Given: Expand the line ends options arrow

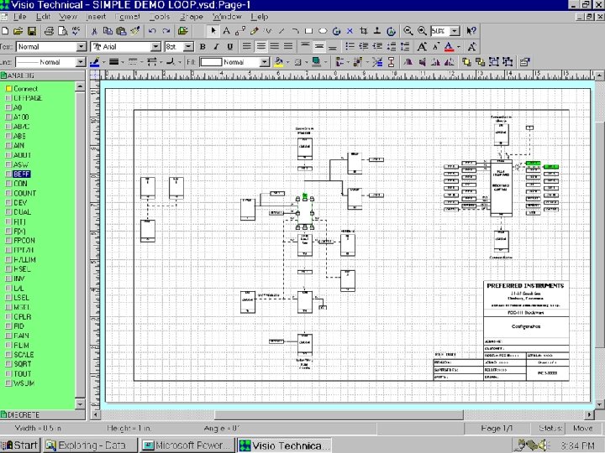Looking at the screenshot, I should 160,62.
